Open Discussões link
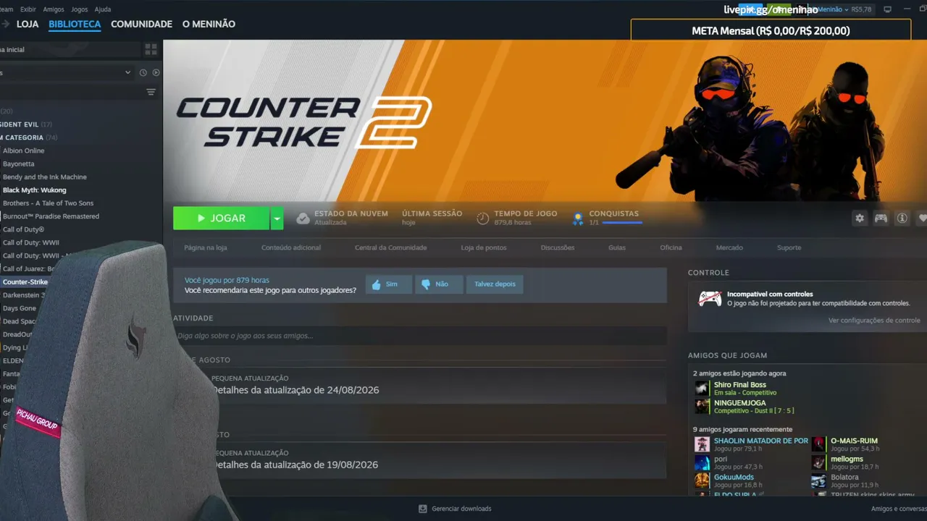 tap(558, 247)
